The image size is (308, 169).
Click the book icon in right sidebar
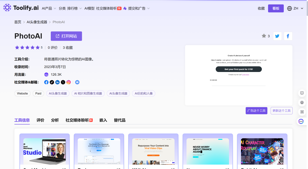[x=302, y=93]
